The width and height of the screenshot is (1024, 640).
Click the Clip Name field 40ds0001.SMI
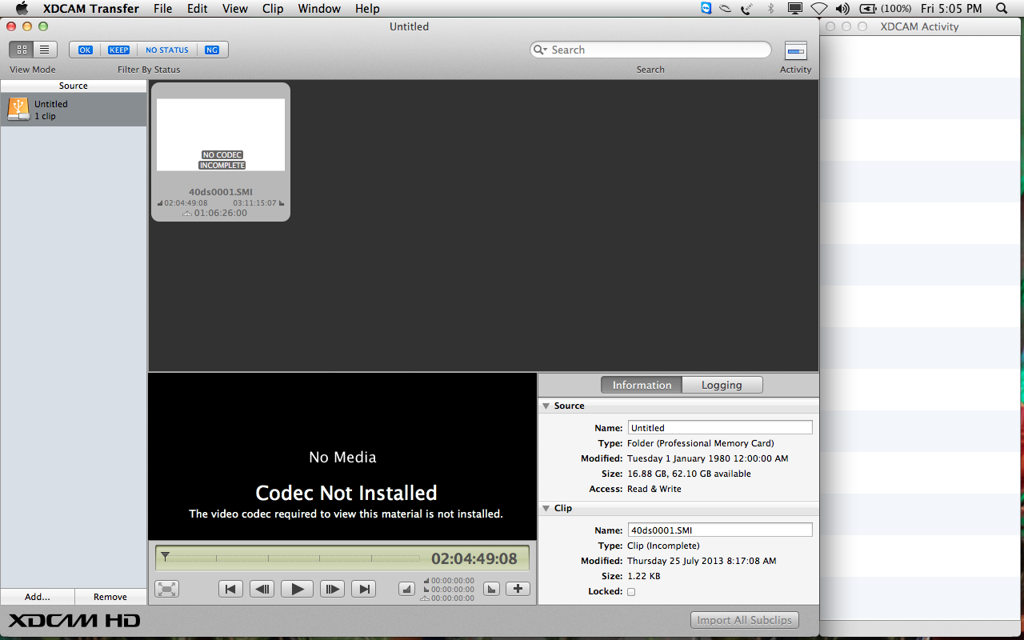720,530
